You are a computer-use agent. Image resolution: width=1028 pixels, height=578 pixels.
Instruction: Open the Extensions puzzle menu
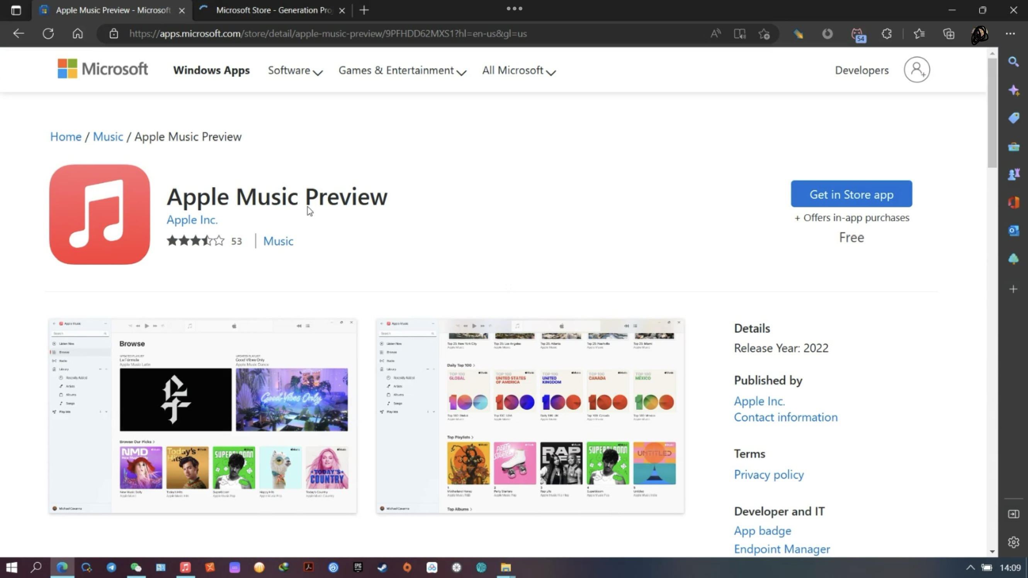[887, 34]
